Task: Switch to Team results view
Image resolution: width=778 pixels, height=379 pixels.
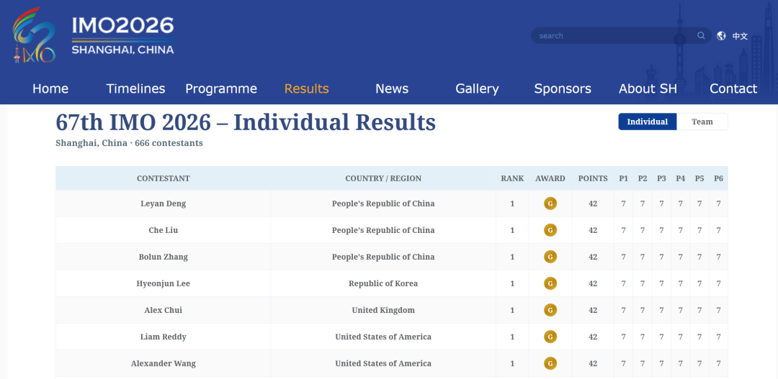Action: coord(702,122)
